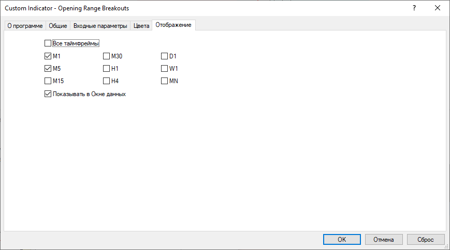Screen dimensions: 450x250
Task: Enable the 'Все таймфреймы' checkbox
Action: click(x=48, y=43)
